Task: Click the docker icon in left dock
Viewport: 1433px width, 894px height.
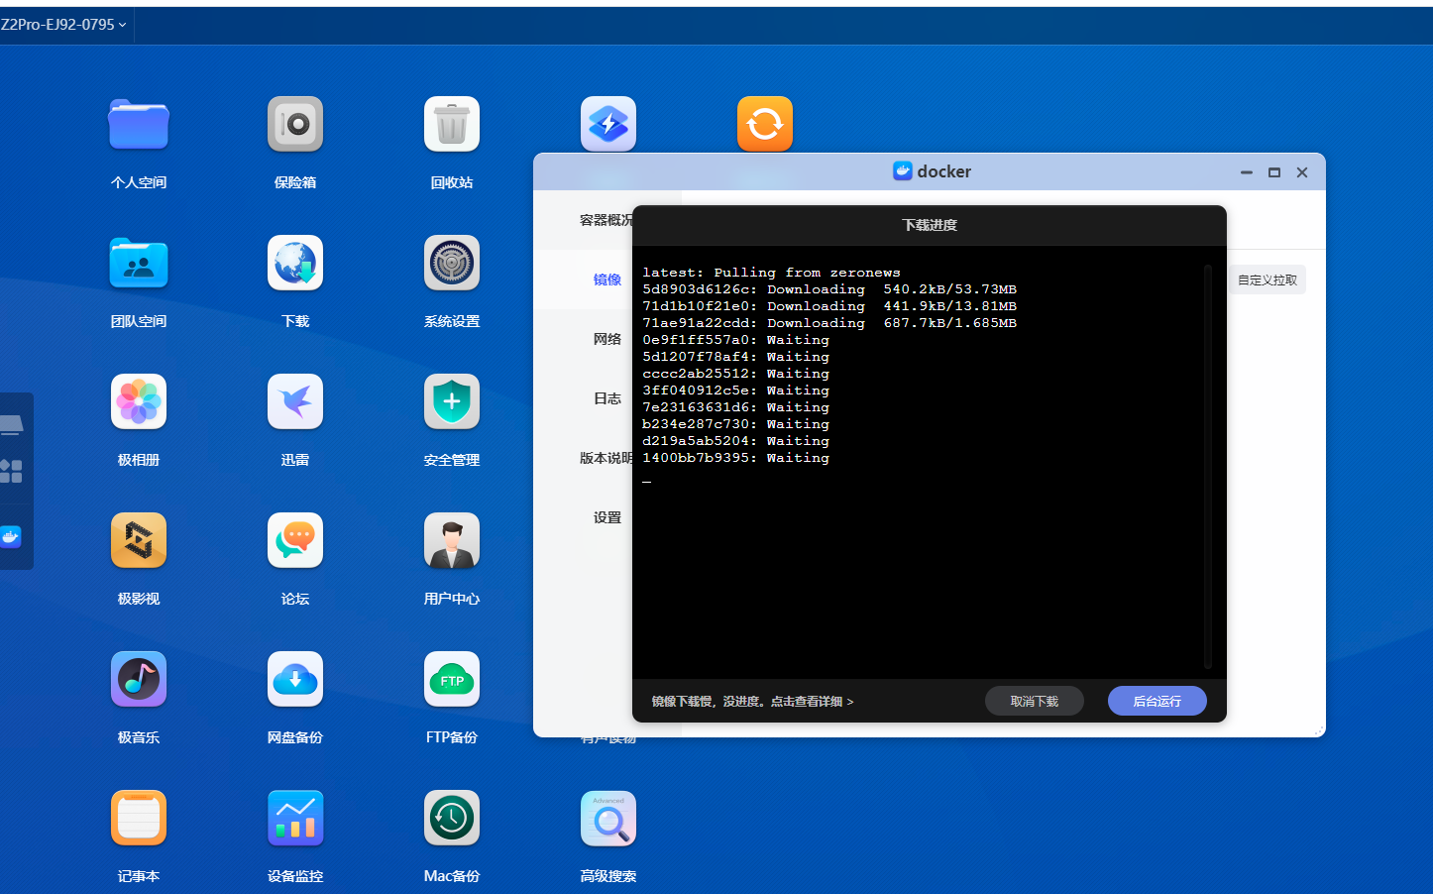Action: point(11,537)
